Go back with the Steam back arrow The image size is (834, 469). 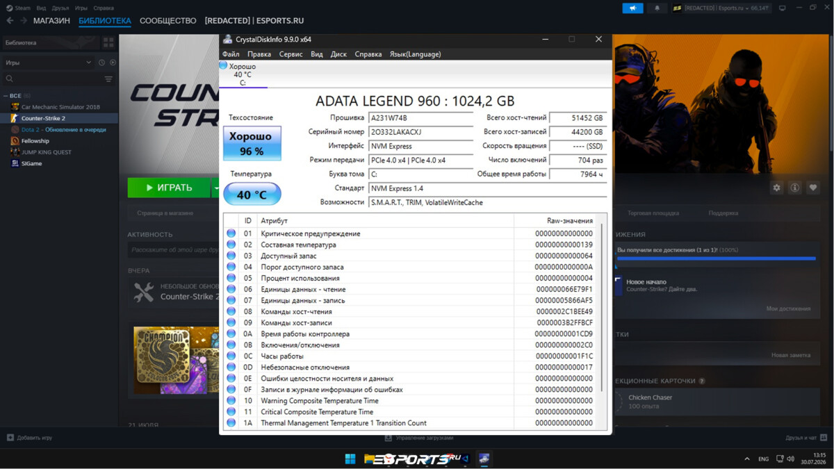pos(10,21)
